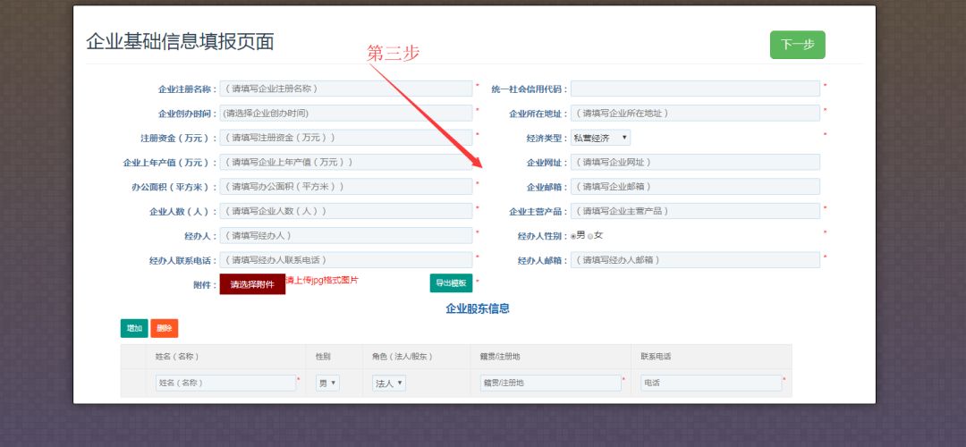
Task: Open the shareholder 性别 dropdown
Action: pos(327,383)
